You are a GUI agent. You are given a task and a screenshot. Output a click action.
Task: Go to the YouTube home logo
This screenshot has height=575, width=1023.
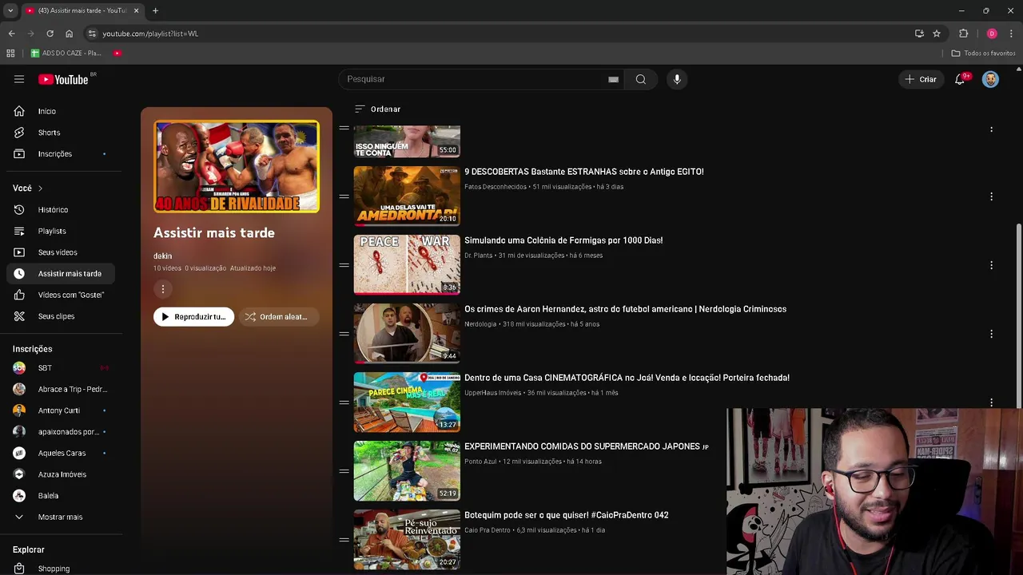(x=63, y=79)
